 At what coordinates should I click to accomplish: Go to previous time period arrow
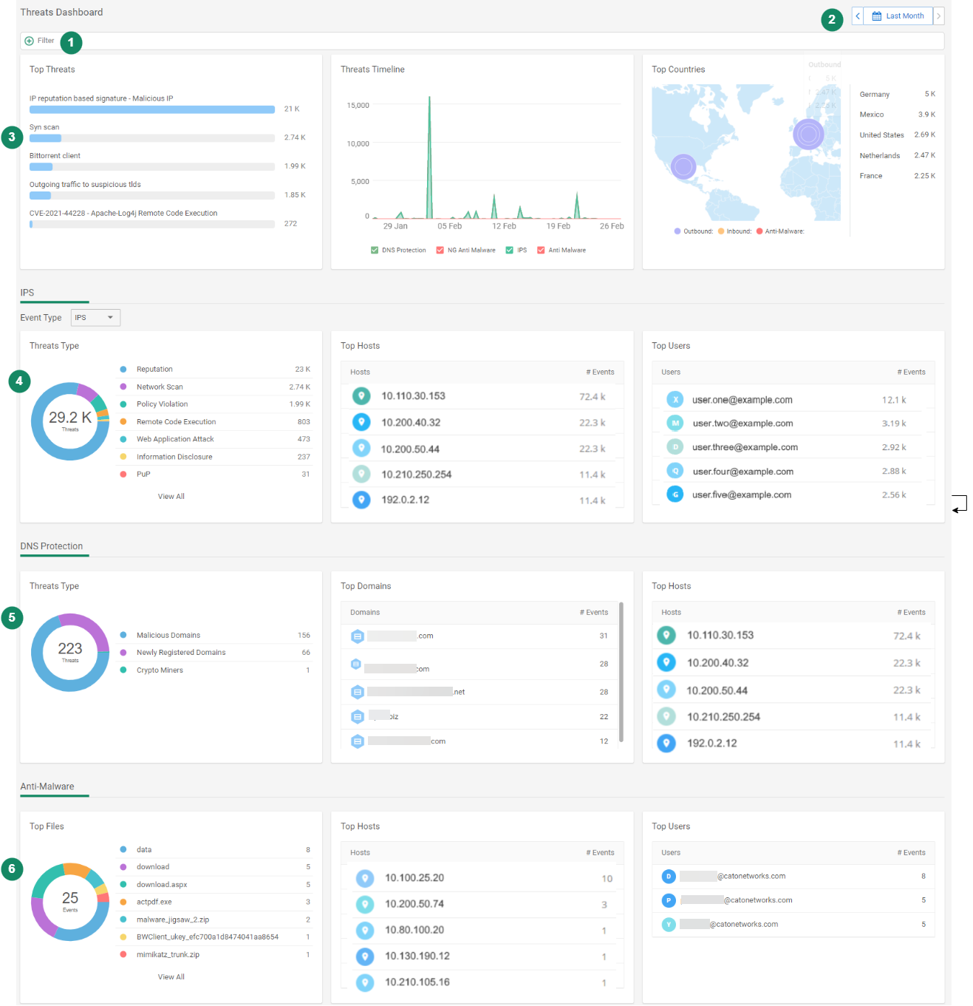[858, 16]
